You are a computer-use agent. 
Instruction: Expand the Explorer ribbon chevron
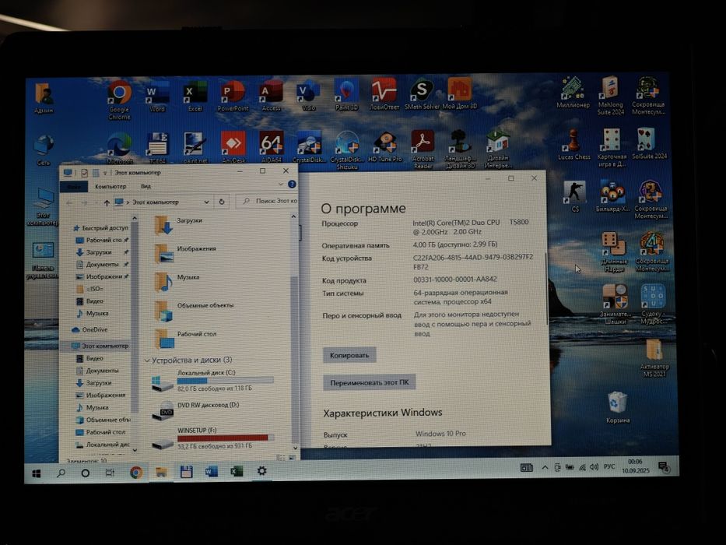[281, 185]
